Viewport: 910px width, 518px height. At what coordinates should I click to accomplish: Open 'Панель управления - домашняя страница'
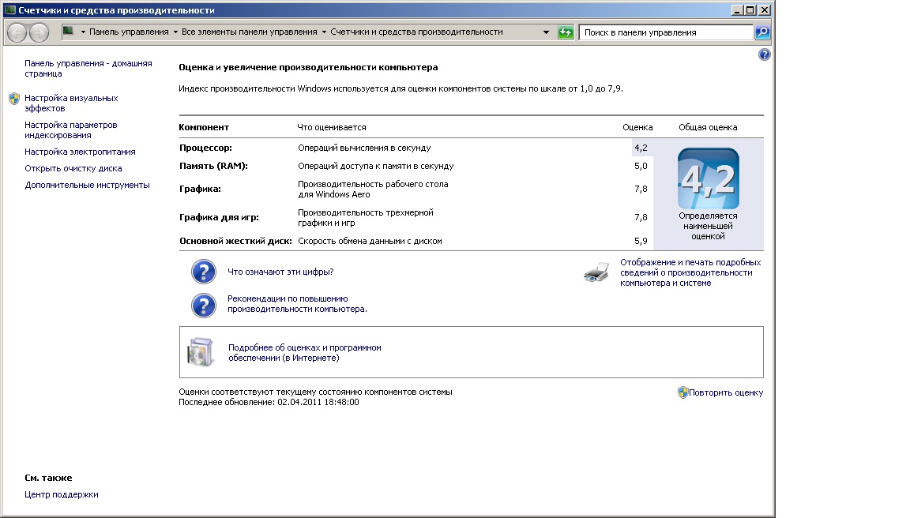point(88,69)
